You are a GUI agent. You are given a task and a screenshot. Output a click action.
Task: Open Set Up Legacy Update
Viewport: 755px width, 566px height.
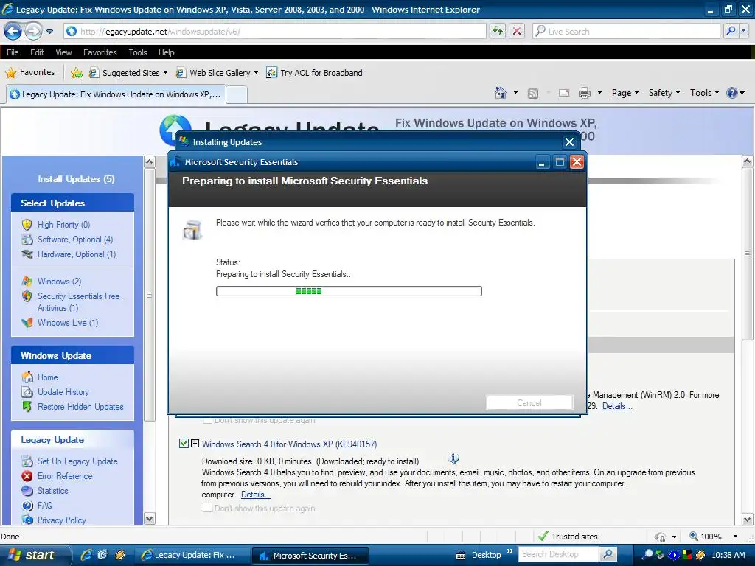tap(77, 461)
